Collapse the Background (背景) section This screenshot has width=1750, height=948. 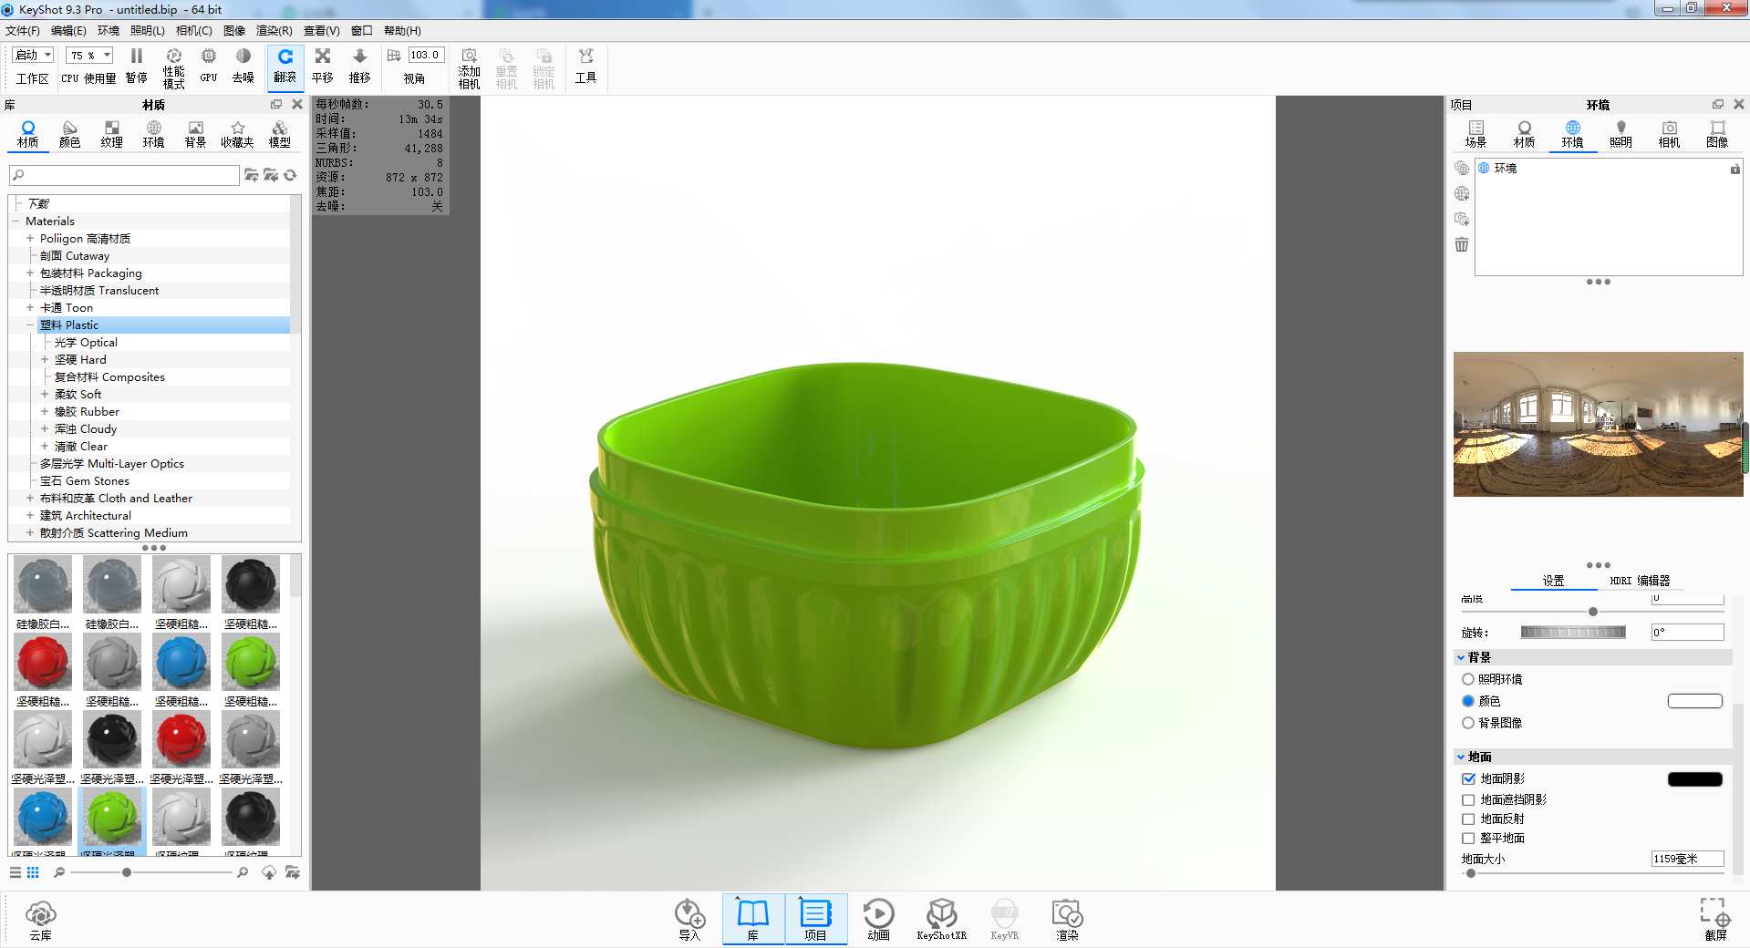(1461, 657)
